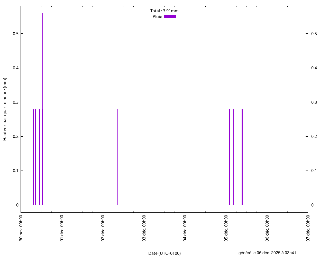
Task: Click the 'Total : 3.91mm' text
Action: click(x=164, y=11)
